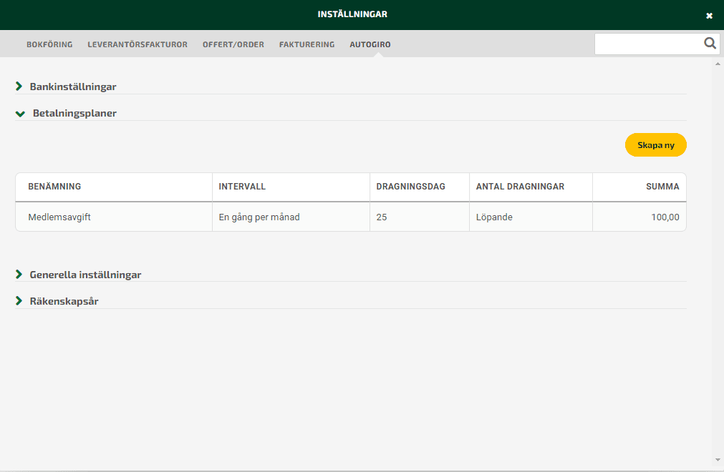This screenshot has height=472, width=724.
Task: Close the Inställningar dialog with X
Action: click(709, 16)
